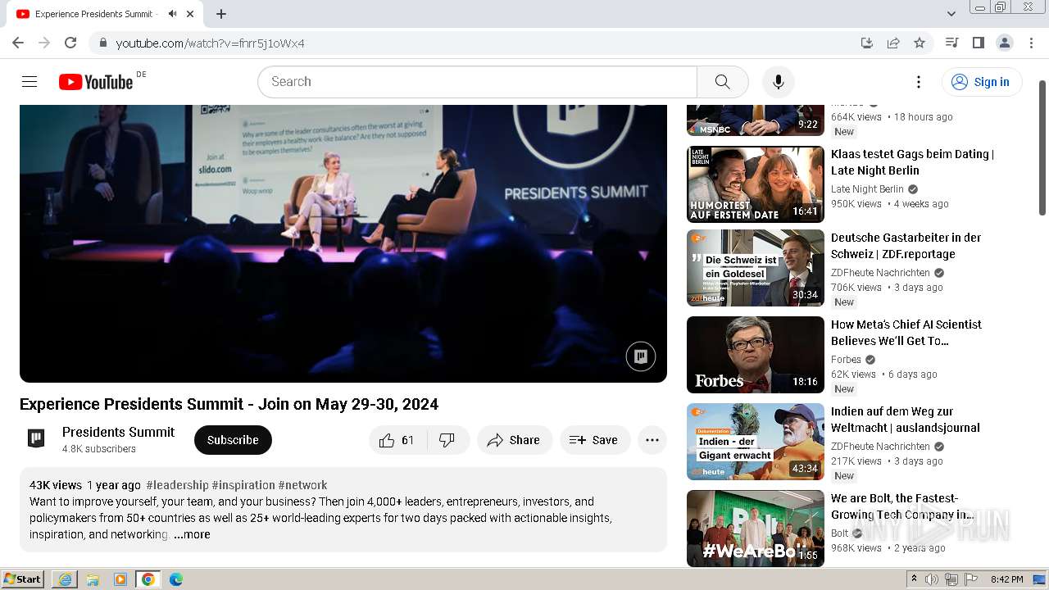Close the Experience Presidents Summit tab
Viewport: 1049px width, 590px height.
pyautogui.click(x=190, y=14)
